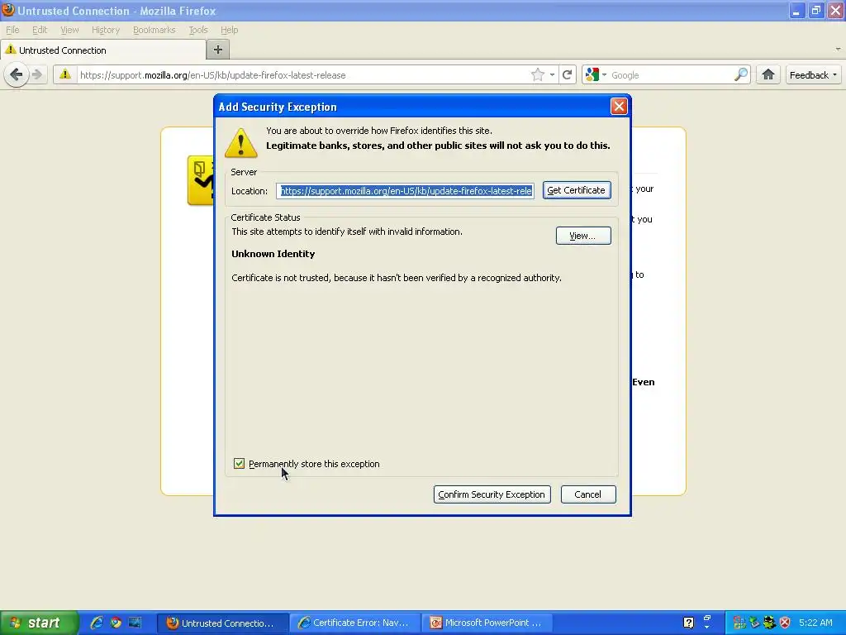Open the File menu

pos(12,30)
